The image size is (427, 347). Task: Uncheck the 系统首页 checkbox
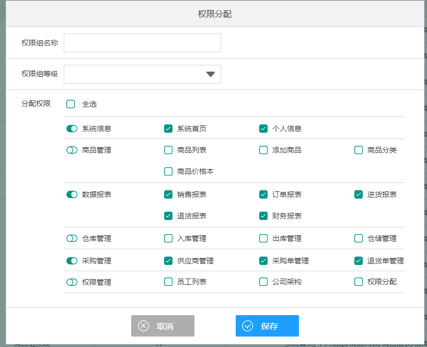point(168,129)
